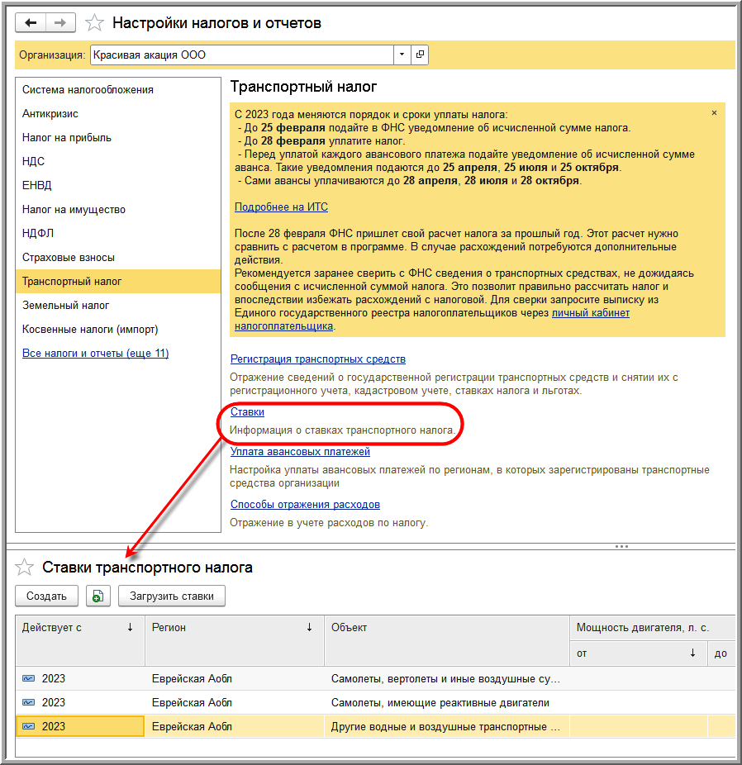742x765 pixels.
Task: Select cell Самолеты, вертолеты и иные воздушные су…
Action: [447, 678]
